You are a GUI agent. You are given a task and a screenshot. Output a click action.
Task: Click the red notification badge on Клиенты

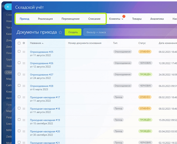(x=124, y=16)
